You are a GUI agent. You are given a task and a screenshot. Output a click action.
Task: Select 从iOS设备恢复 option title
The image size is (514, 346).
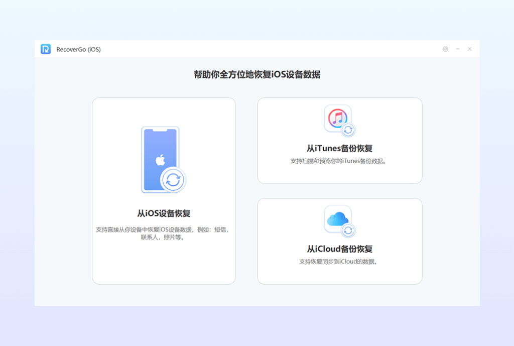tap(164, 213)
